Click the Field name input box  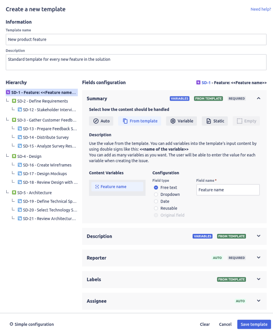tap(228, 190)
